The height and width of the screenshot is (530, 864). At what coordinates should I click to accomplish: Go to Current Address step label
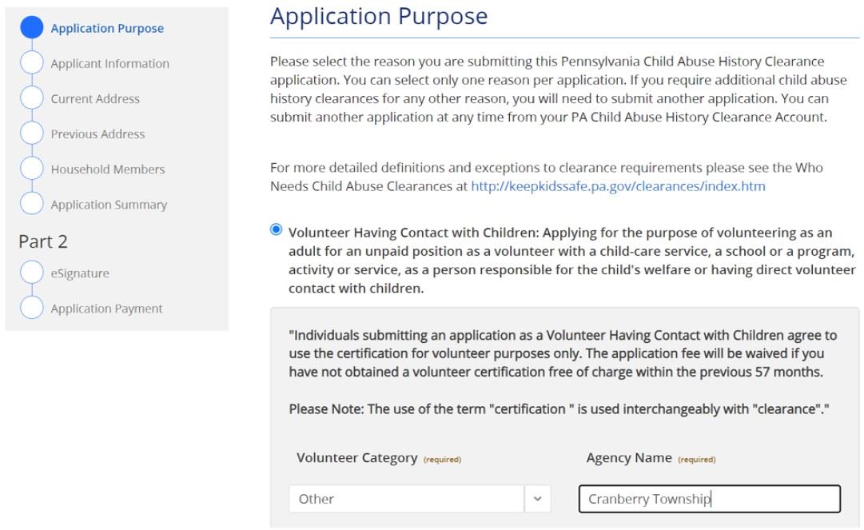click(95, 98)
